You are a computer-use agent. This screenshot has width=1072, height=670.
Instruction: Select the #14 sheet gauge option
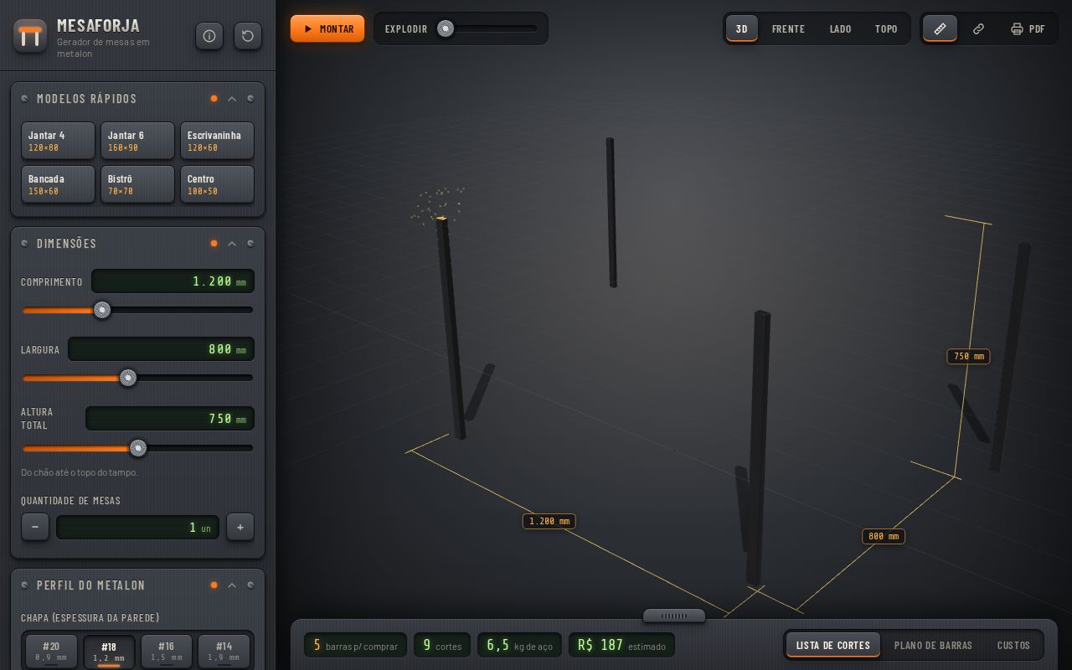(x=224, y=652)
